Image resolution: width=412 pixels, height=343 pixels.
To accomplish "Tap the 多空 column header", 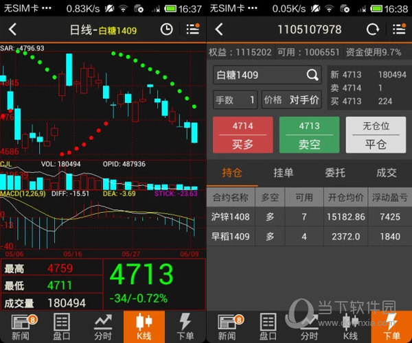I will pyautogui.click(x=270, y=197).
